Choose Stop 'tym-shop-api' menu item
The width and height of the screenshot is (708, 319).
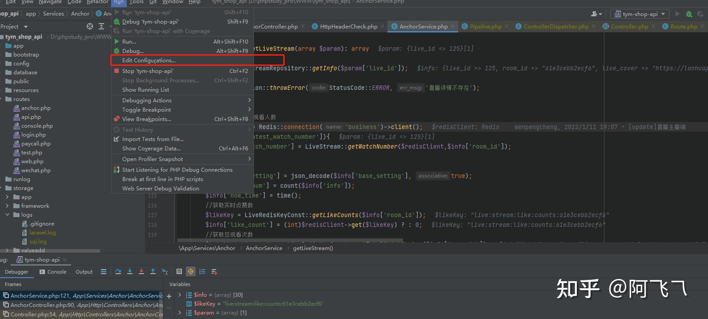[182, 71]
